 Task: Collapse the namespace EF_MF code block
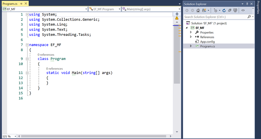pos(27,45)
